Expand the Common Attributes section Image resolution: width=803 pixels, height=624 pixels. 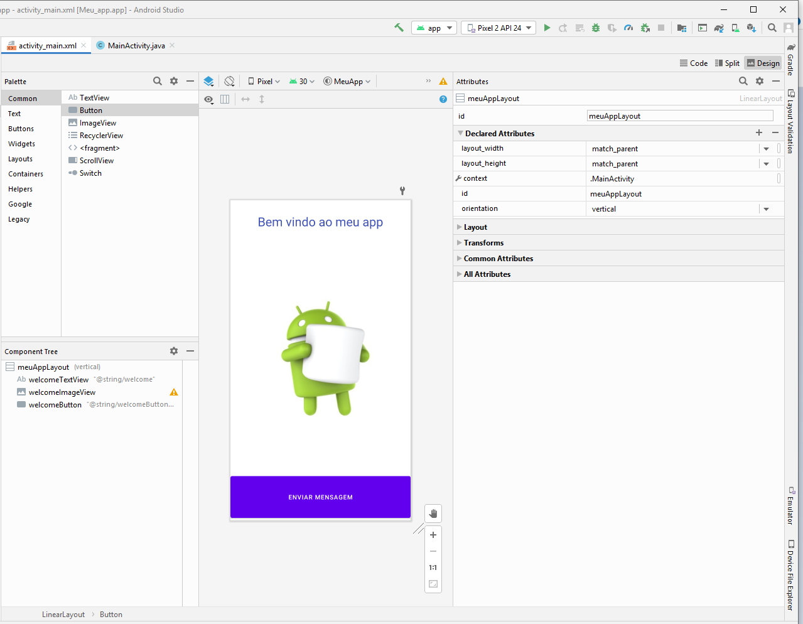coord(498,258)
